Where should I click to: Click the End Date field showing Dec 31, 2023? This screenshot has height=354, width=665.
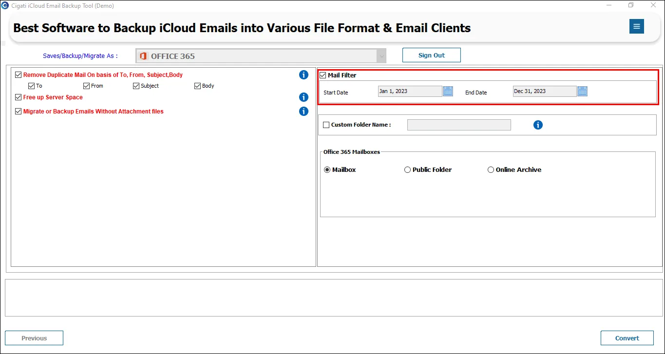point(545,91)
